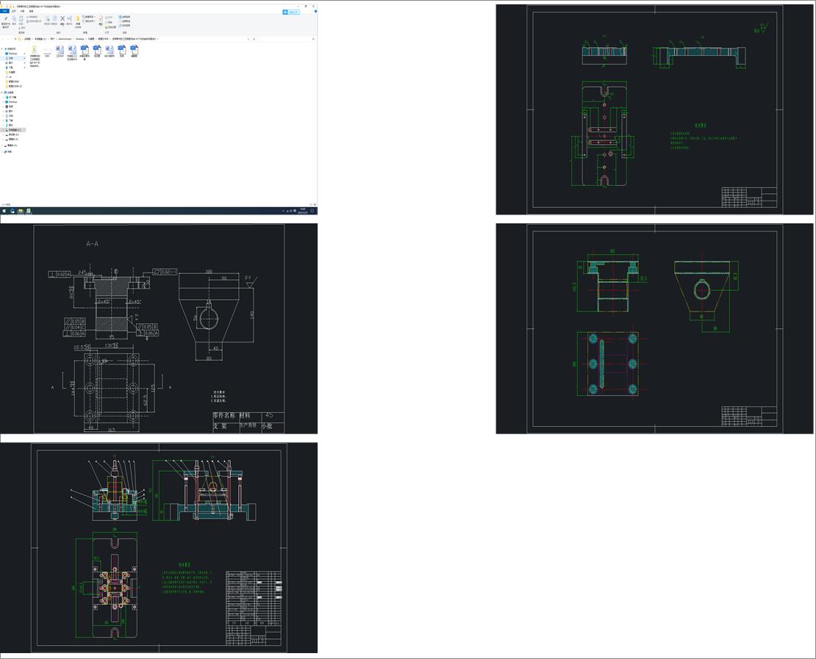Click the Edit item in ribbon
816x659 pixels.
point(109,22)
